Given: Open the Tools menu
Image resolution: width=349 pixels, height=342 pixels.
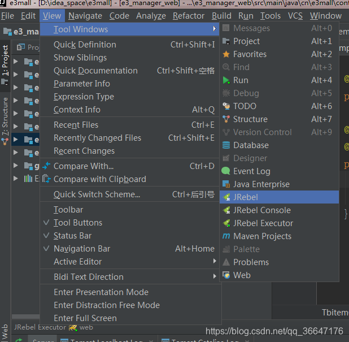Looking at the screenshot, I should (271, 16).
